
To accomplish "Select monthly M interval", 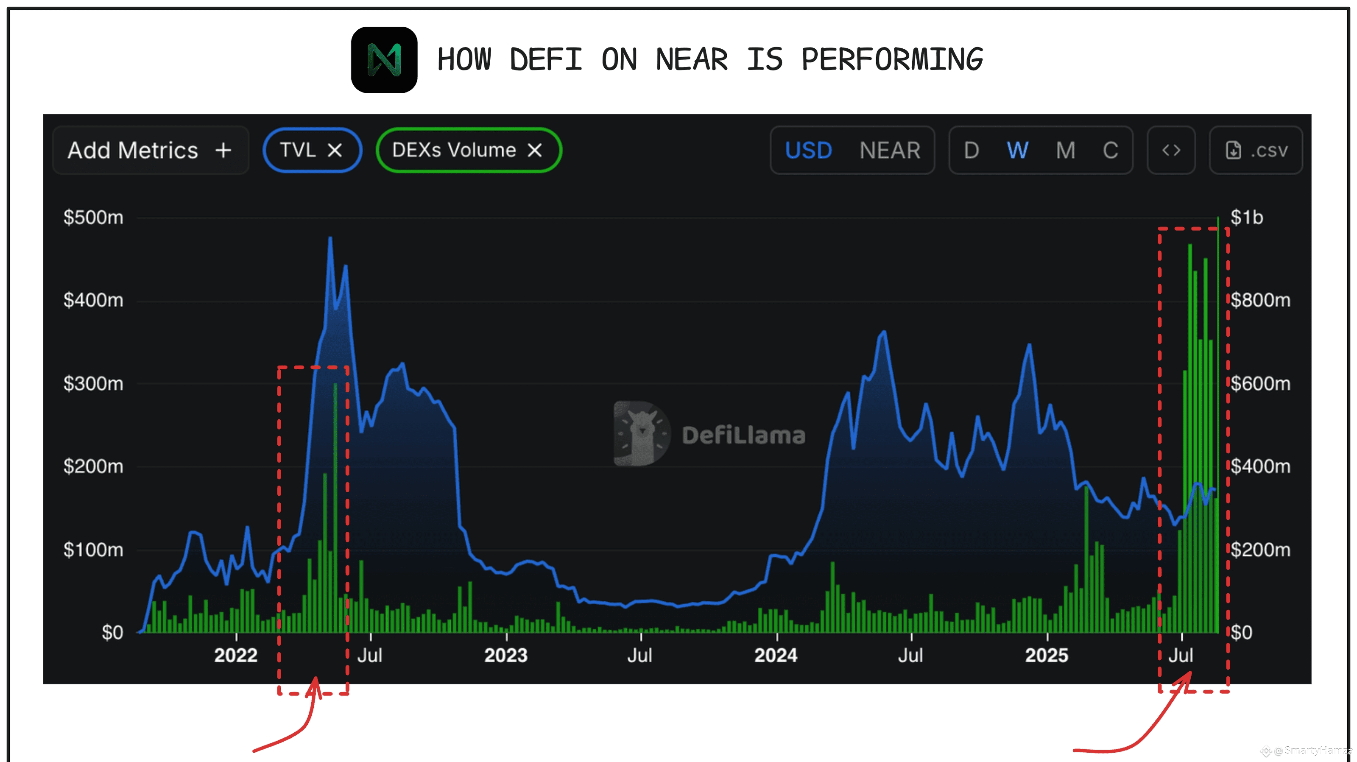I will (1065, 151).
